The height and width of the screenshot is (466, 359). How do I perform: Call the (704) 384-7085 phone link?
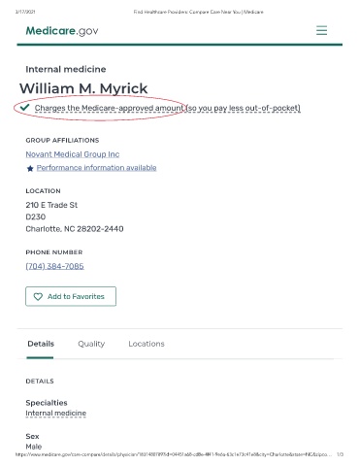(x=54, y=266)
